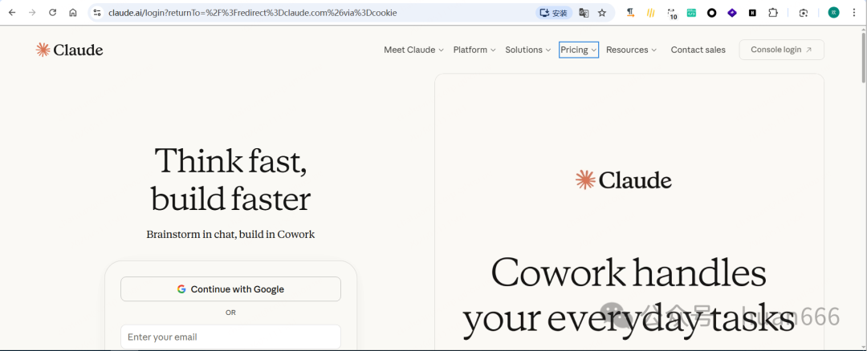Open the Extensions puzzle-piece menu
Screen dimensions: 867x351
tap(773, 13)
